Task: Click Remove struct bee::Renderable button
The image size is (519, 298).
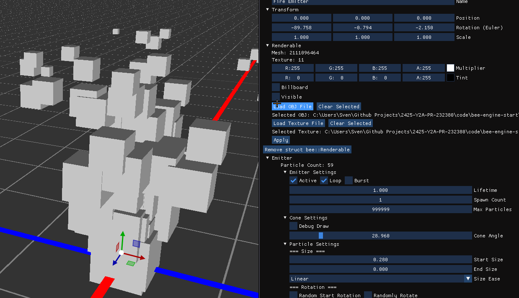Action: (x=307, y=150)
